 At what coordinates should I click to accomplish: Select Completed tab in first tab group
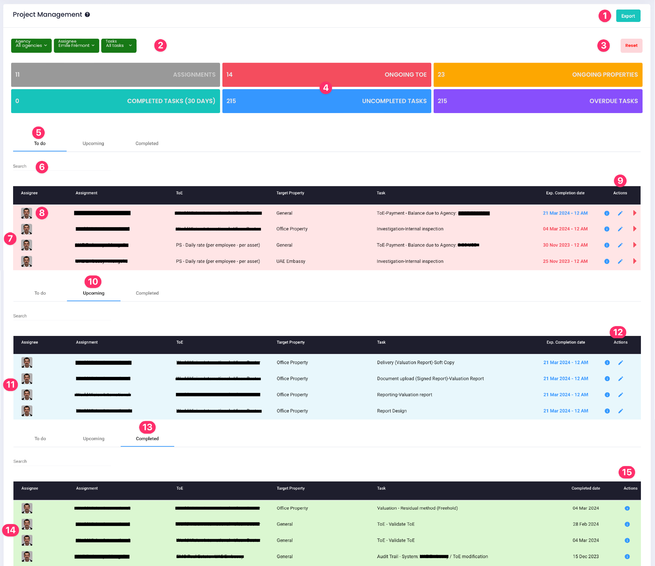point(147,144)
